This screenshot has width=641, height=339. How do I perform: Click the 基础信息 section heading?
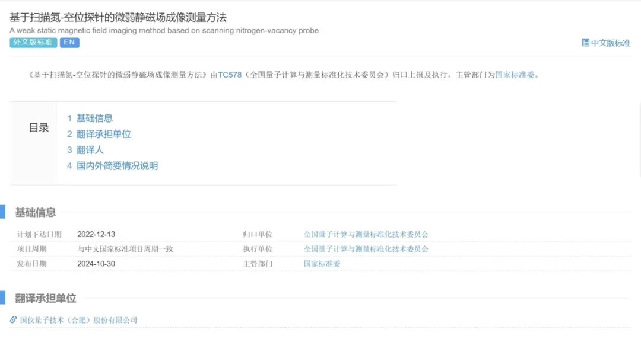tap(36, 212)
